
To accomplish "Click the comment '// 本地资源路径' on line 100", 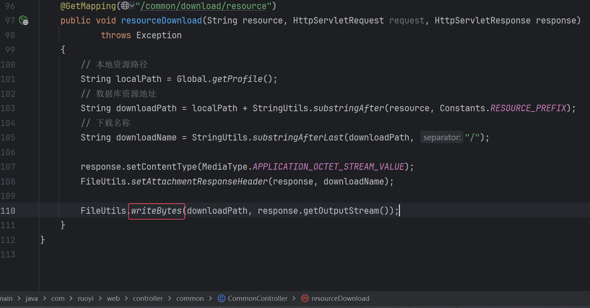I will tap(114, 65).
